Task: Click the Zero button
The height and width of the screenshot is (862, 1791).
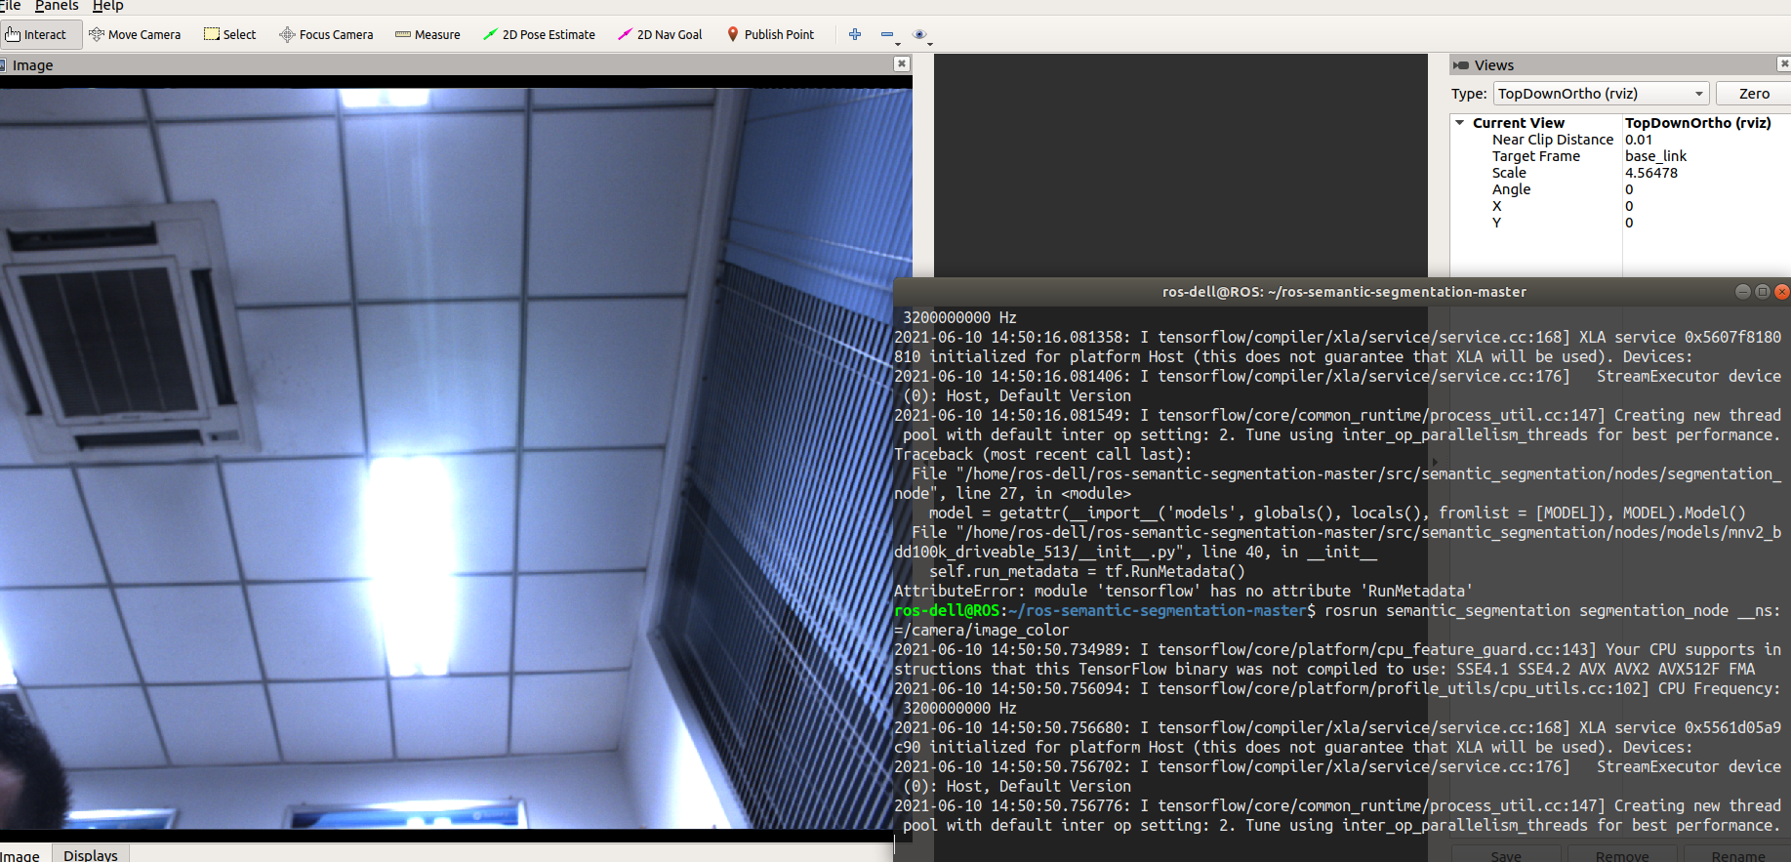Action: (1754, 94)
